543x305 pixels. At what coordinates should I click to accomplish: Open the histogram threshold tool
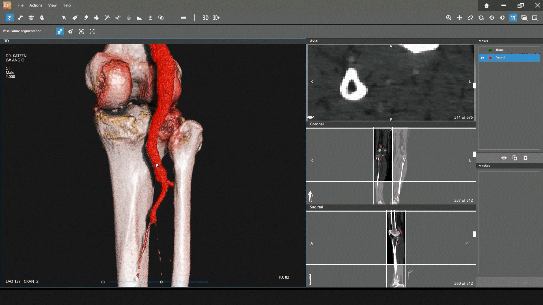coord(139,18)
